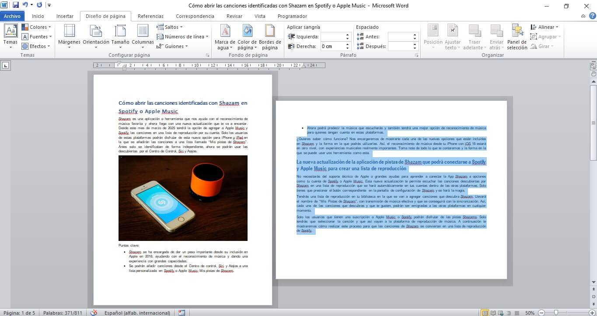Switch to the Referencias tab
The width and height of the screenshot is (597, 316).
pyautogui.click(x=150, y=16)
